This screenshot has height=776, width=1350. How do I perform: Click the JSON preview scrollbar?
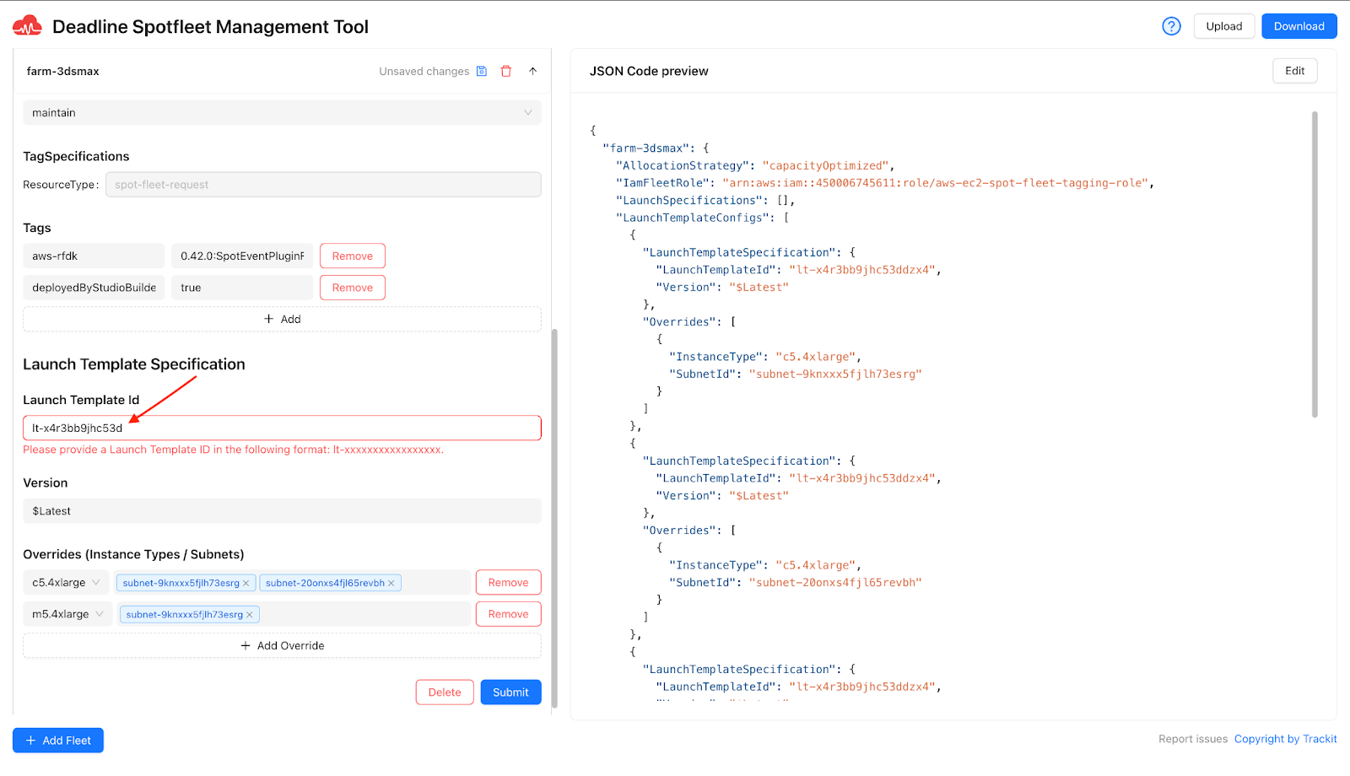pos(1315,264)
